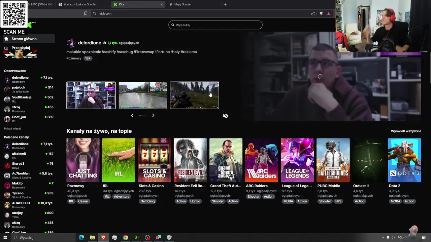Open Just Chatting Rozmowy category card

click(83, 160)
